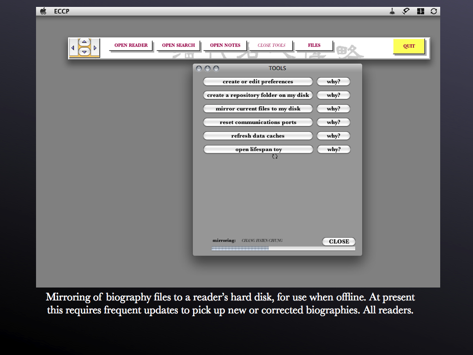Screen dimensions: 473x355
Task: Open the Apple menu
Action: 43,11
